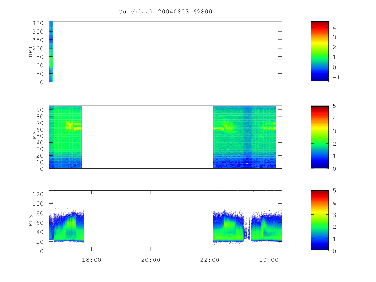Click the 100 tick on the ELS axis
376x282 pixels.
click(37, 204)
